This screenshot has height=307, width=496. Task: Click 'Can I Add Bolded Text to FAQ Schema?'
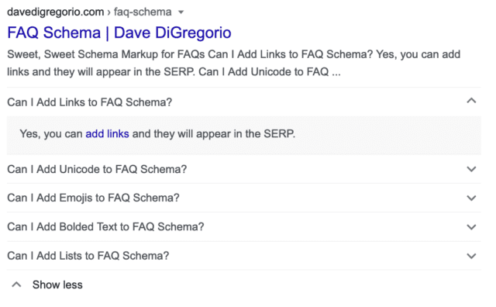point(105,227)
